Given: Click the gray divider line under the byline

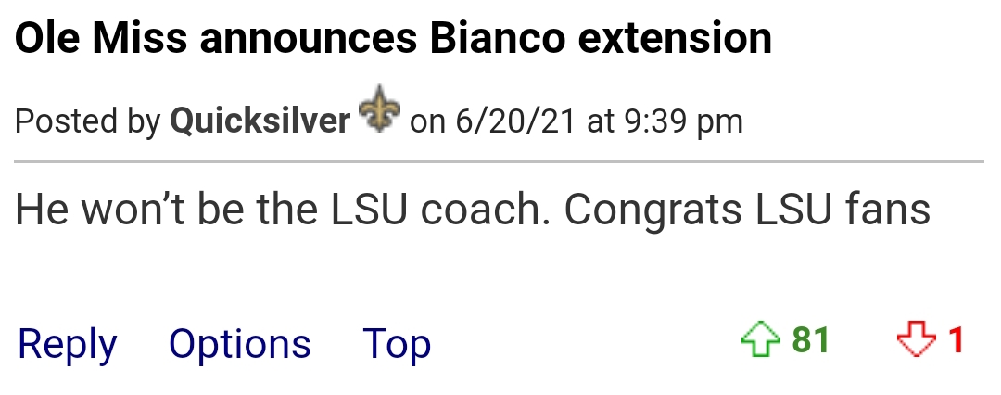Looking at the screenshot, I should 500,161.
